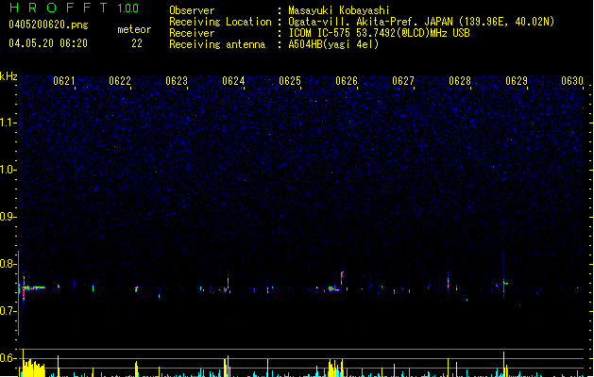Click the 0.7 kHz axis label
This screenshot has width=594, height=377.
[x=8, y=311]
